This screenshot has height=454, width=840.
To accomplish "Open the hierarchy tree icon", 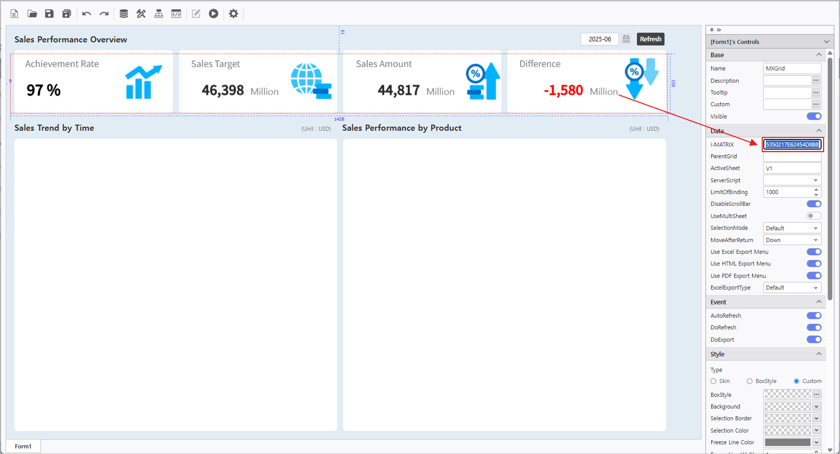I will pyautogui.click(x=159, y=14).
